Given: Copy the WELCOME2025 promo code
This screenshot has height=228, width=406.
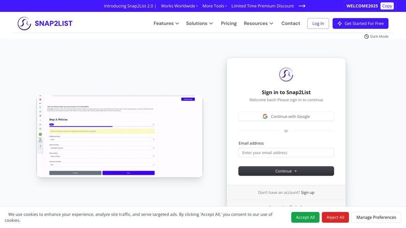Looking at the screenshot, I should (387, 6).
